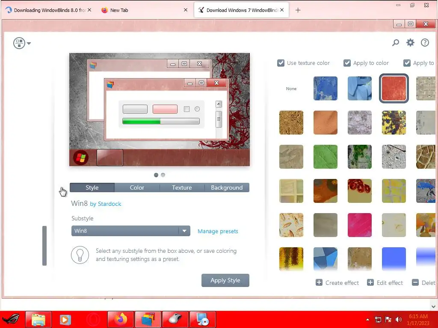Open the volume speaker tray icon

pyautogui.click(x=399, y=319)
